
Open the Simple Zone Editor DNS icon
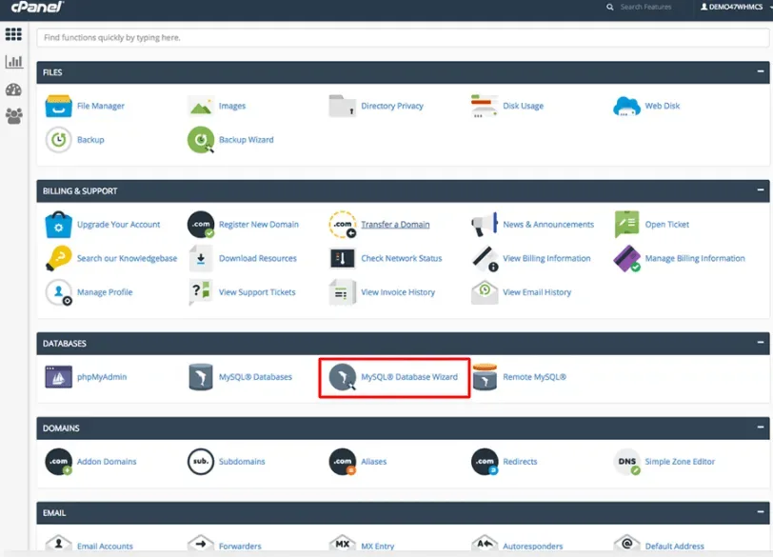pyautogui.click(x=626, y=462)
